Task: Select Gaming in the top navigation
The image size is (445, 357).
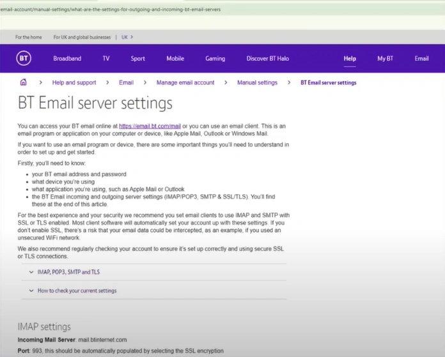Action: coord(215,59)
